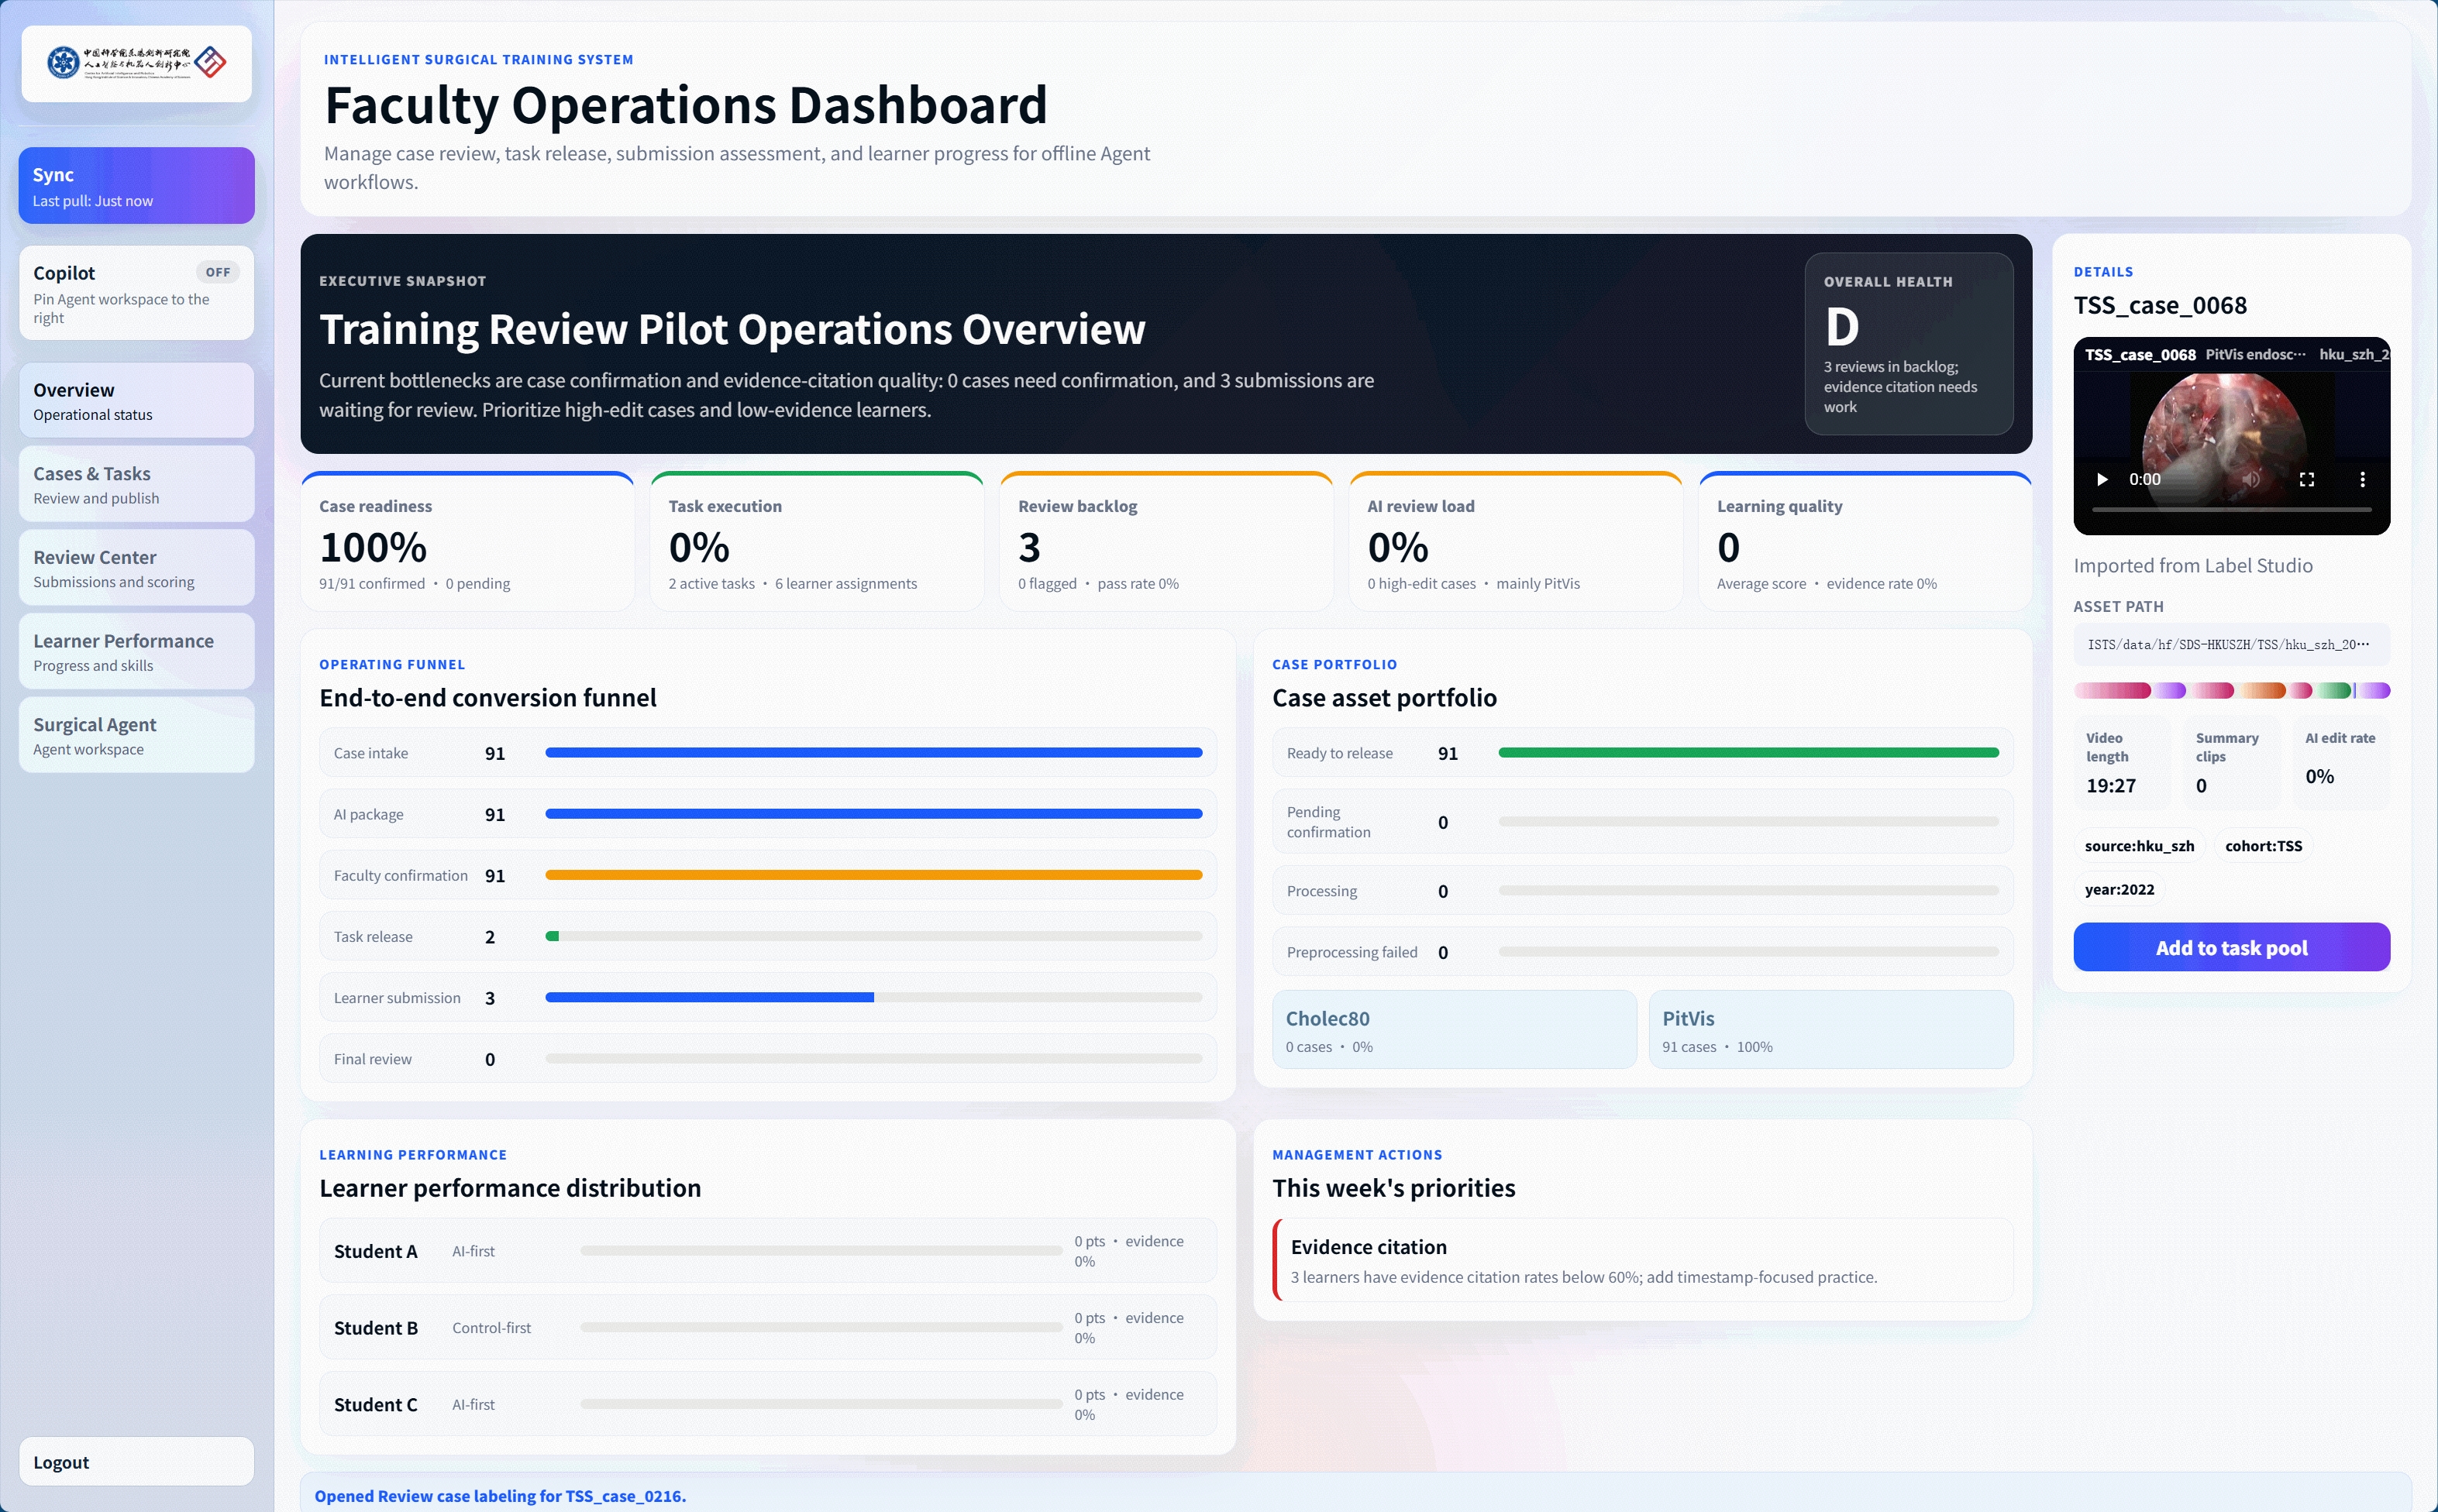This screenshot has height=1512, width=2438.
Task: Mute the video with the speaker icon
Action: tap(2250, 479)
